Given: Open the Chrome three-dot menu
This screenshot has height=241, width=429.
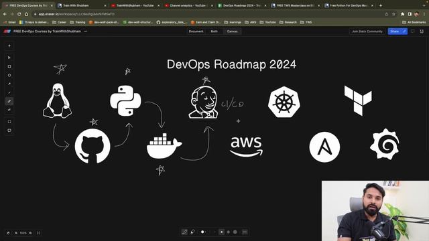Looking at the screenshot, I should pos(424,14).
